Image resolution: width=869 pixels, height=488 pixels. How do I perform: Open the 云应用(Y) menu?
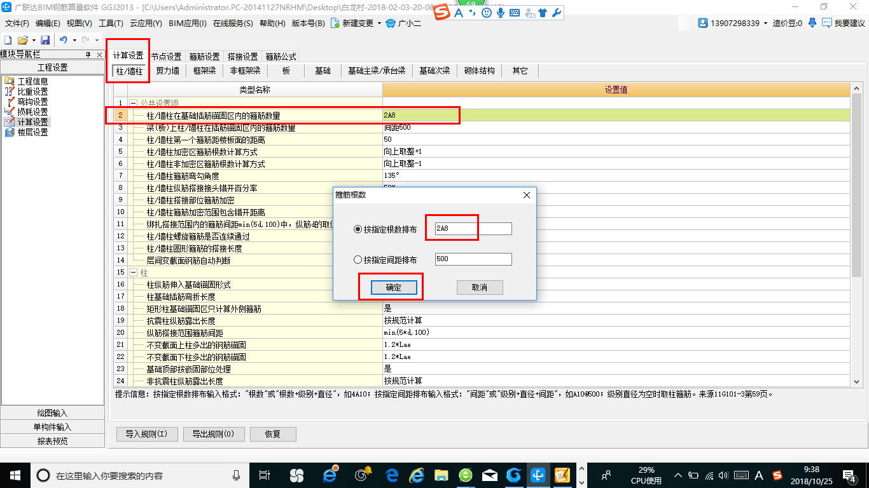pos(146,24)
